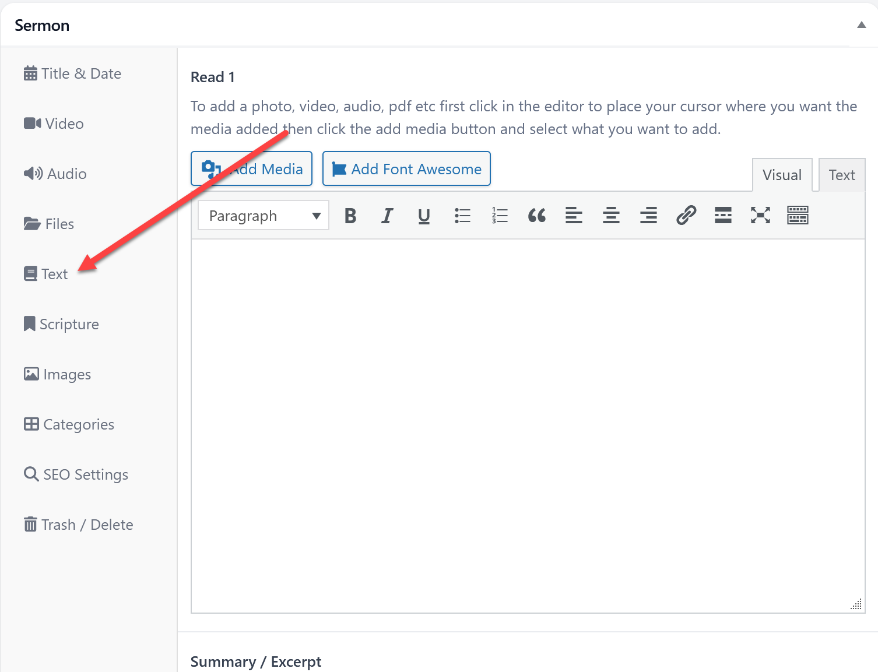Switch to the Text editor tab
This screenshot has width=878, height=672.
841,175
